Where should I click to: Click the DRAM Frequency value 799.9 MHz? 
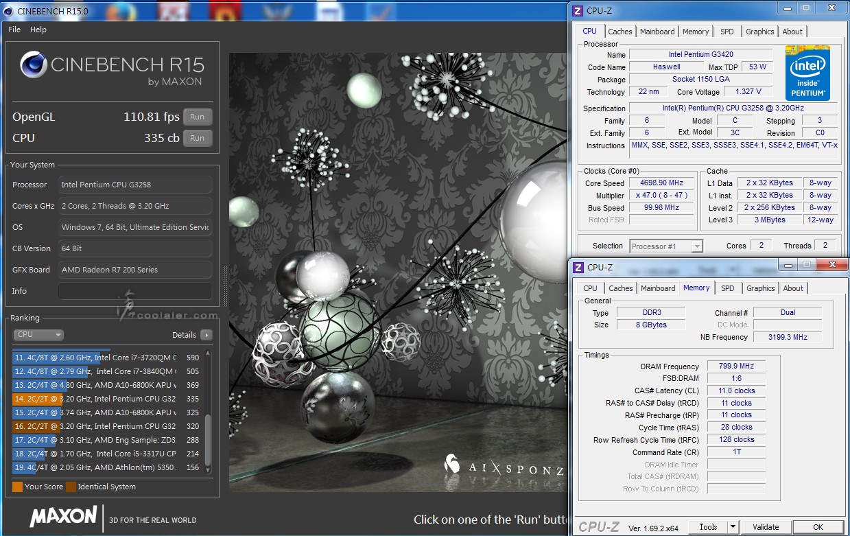pyautogui.click(x=736, y=366)
